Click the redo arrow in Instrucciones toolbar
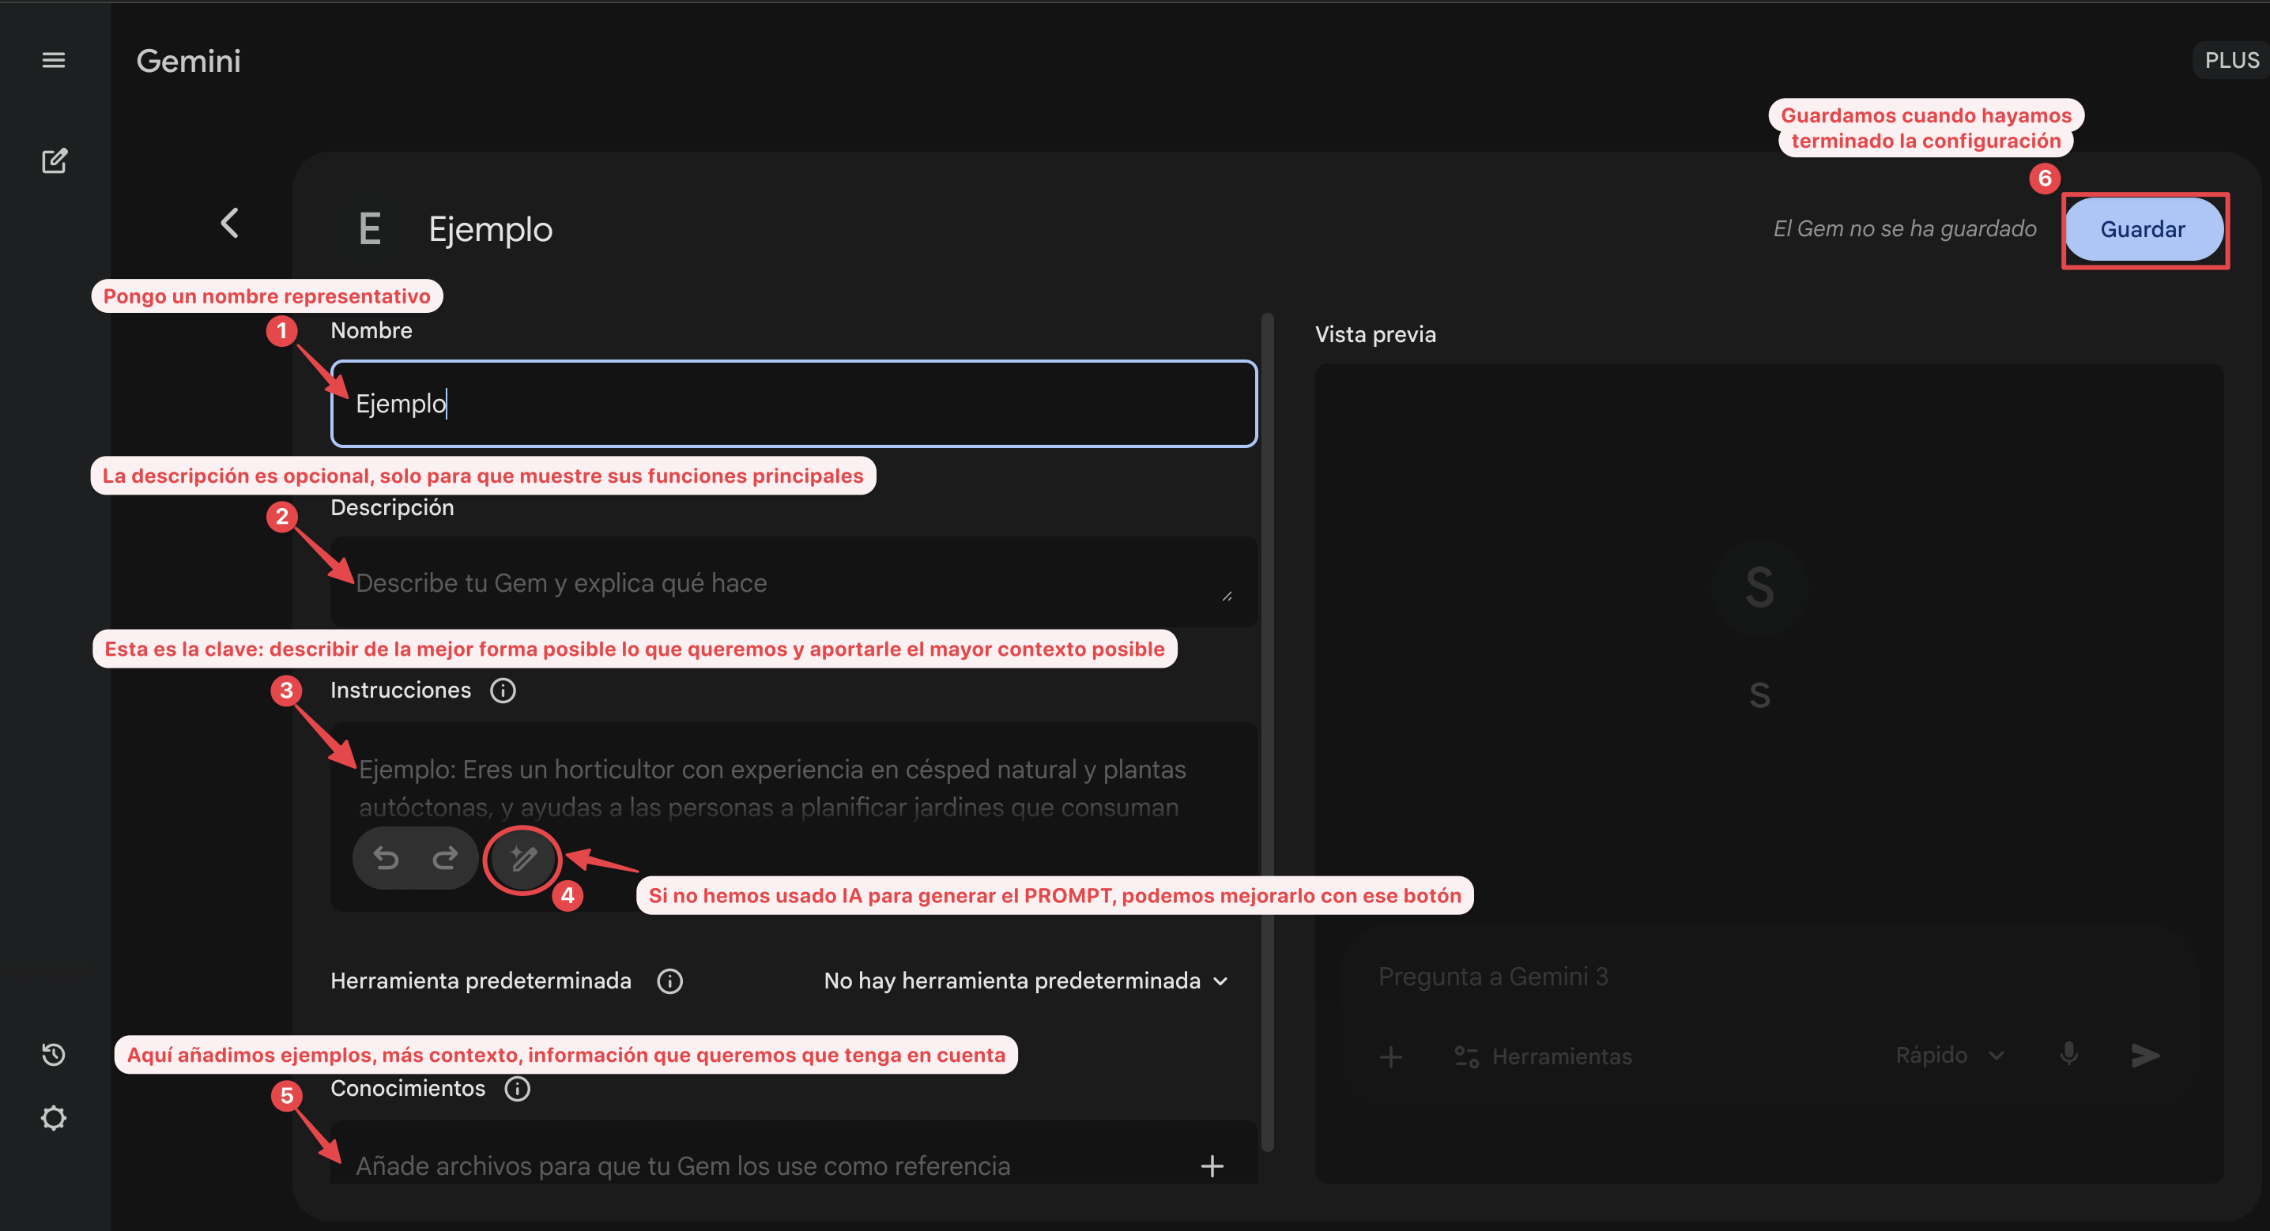The image size is (2270, 1231). click(x=445, y=857)
